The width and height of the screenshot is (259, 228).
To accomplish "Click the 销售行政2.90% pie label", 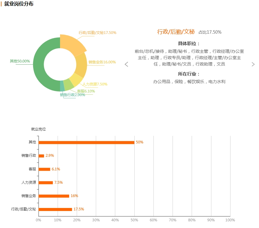I will [x=72, y=95].
